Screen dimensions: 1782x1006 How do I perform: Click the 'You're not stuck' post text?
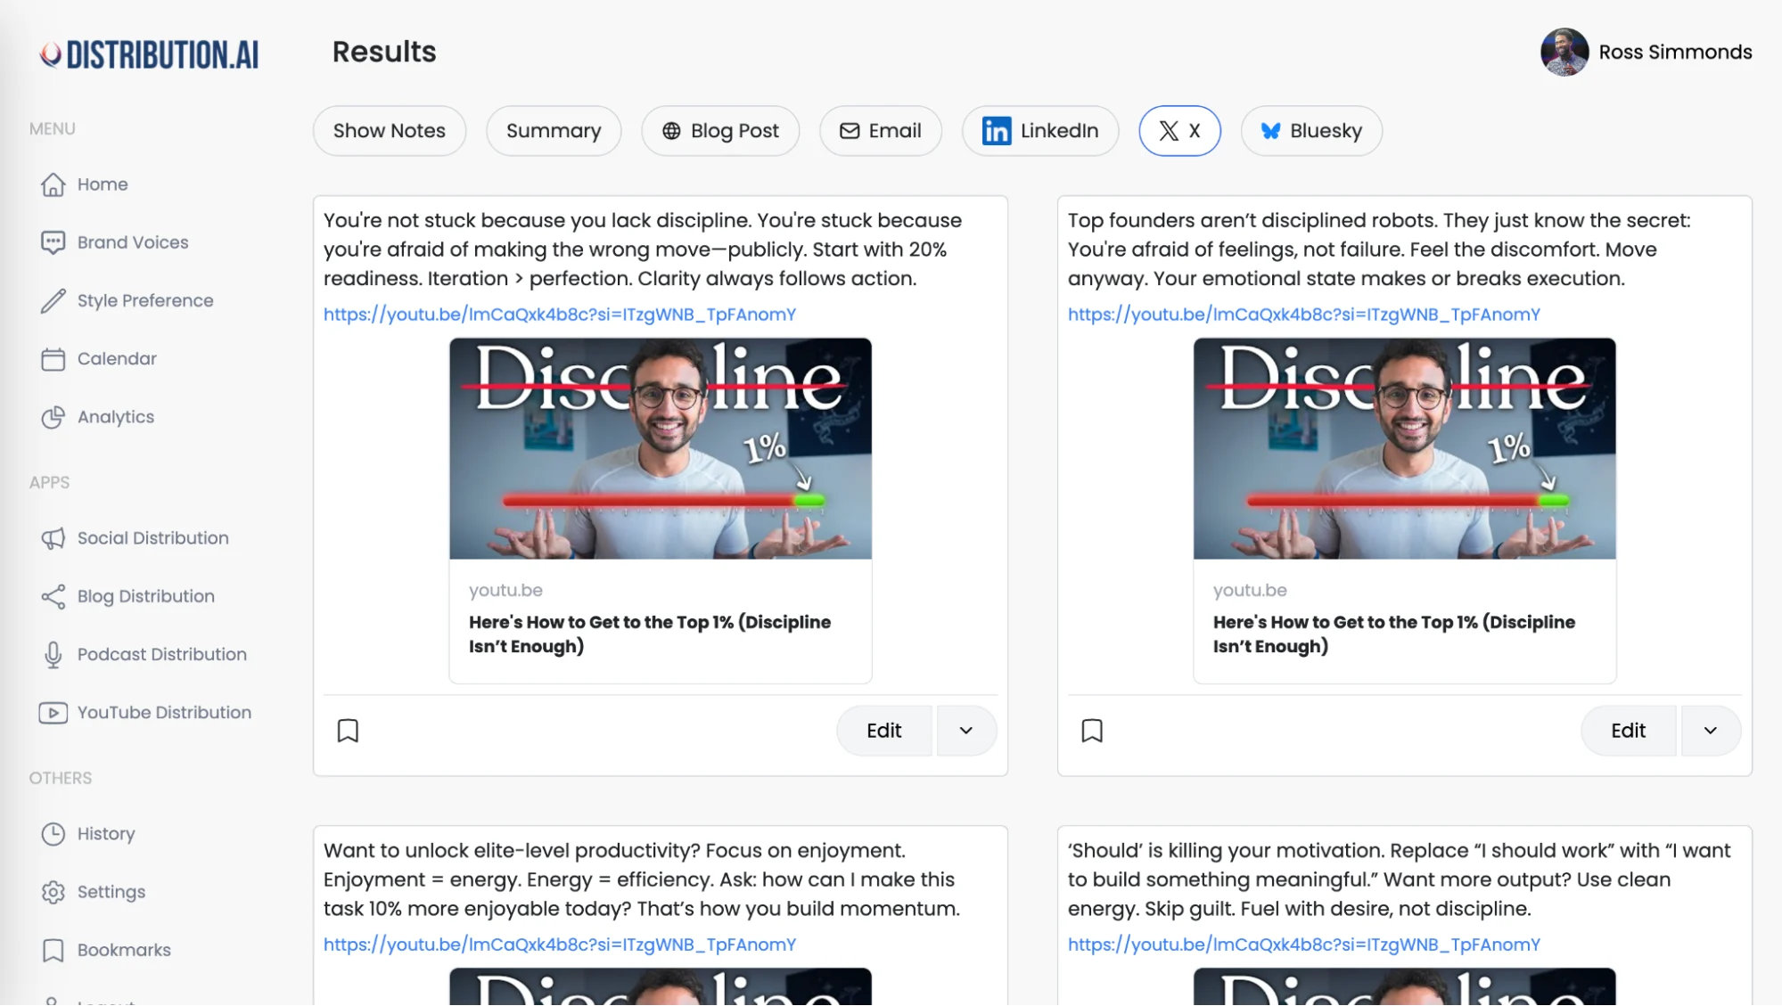point(643,249)
